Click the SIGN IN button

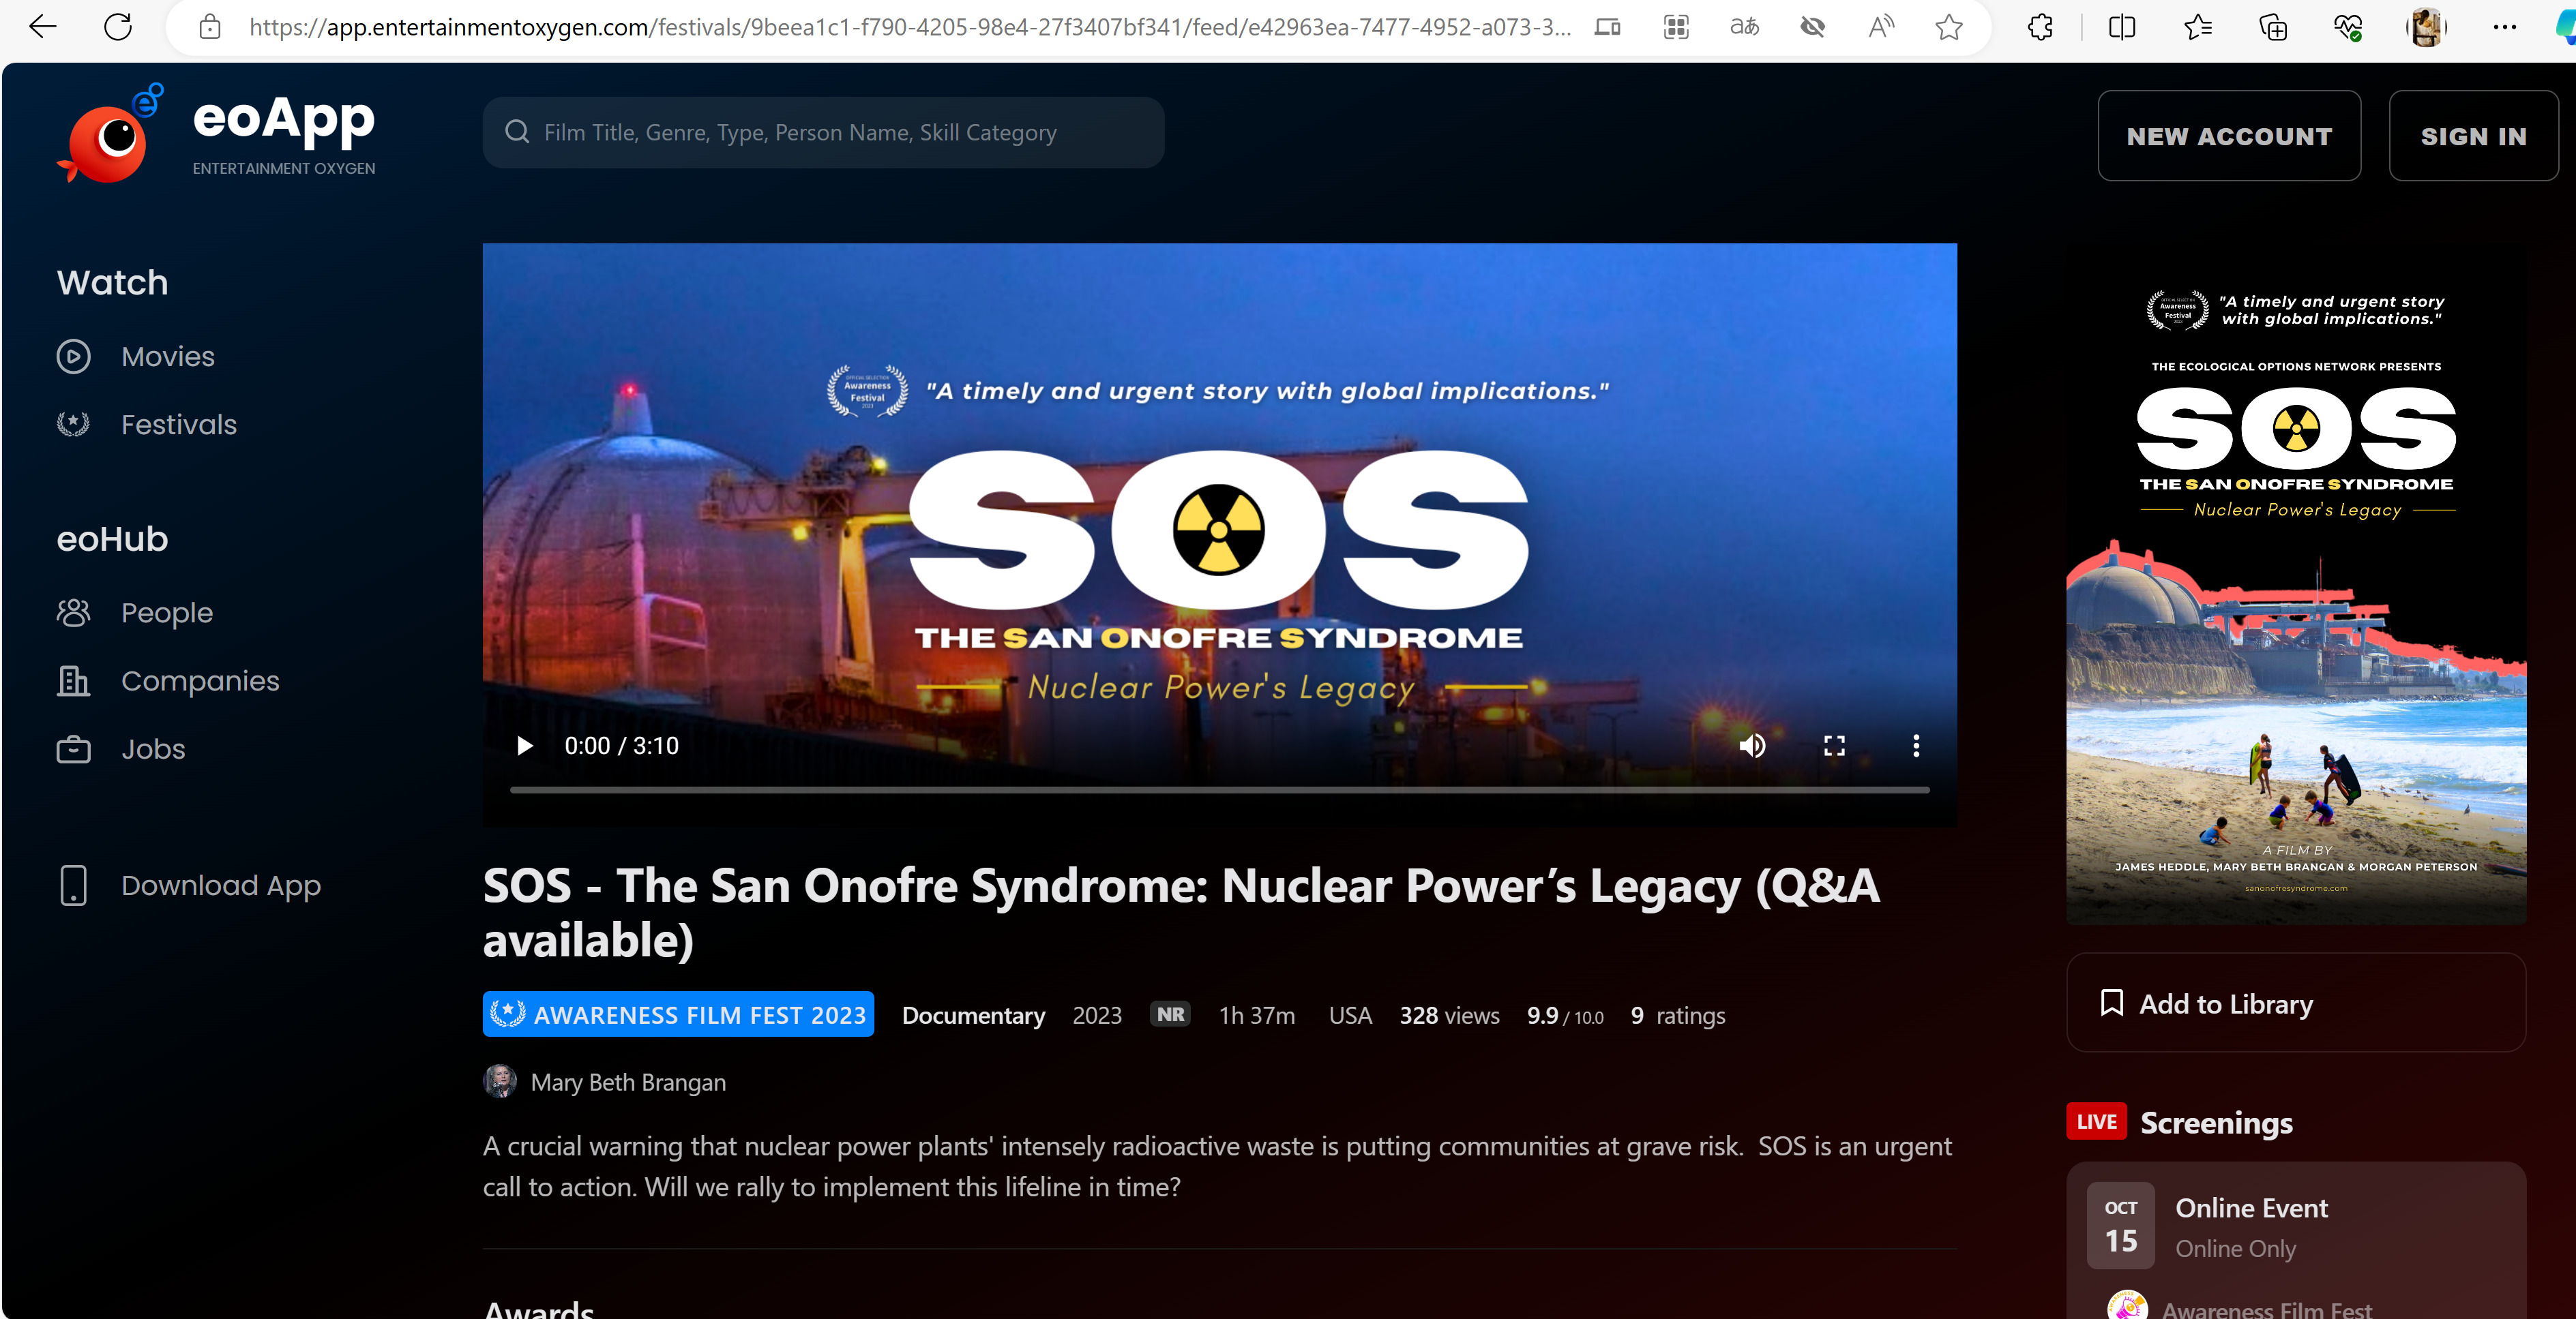(x=2473, y=136)
